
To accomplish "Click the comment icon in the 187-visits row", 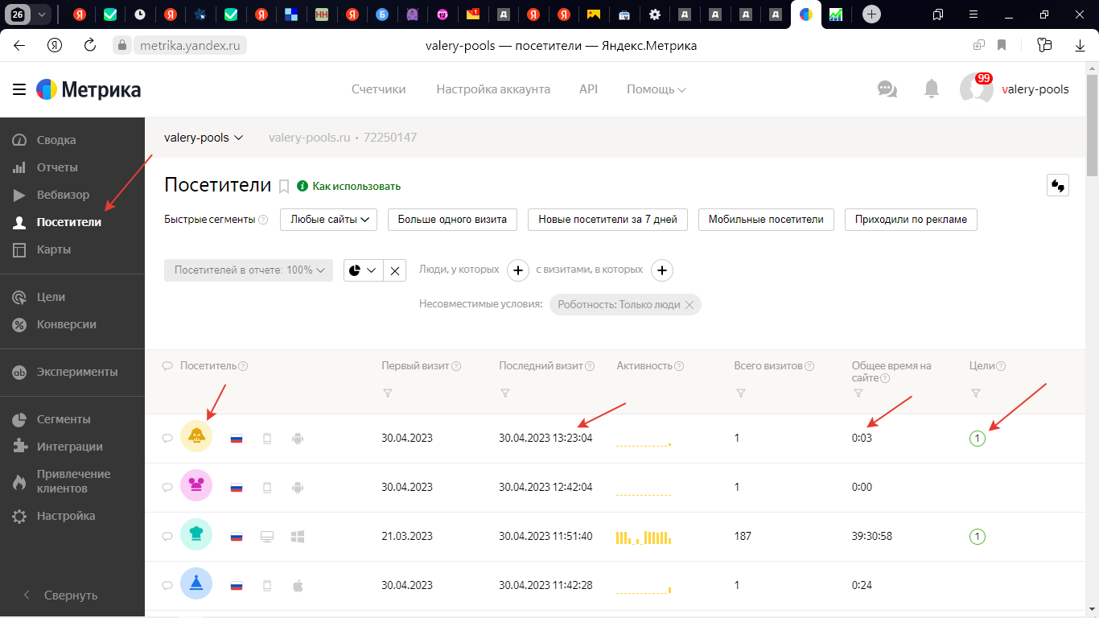I will 167,537.
